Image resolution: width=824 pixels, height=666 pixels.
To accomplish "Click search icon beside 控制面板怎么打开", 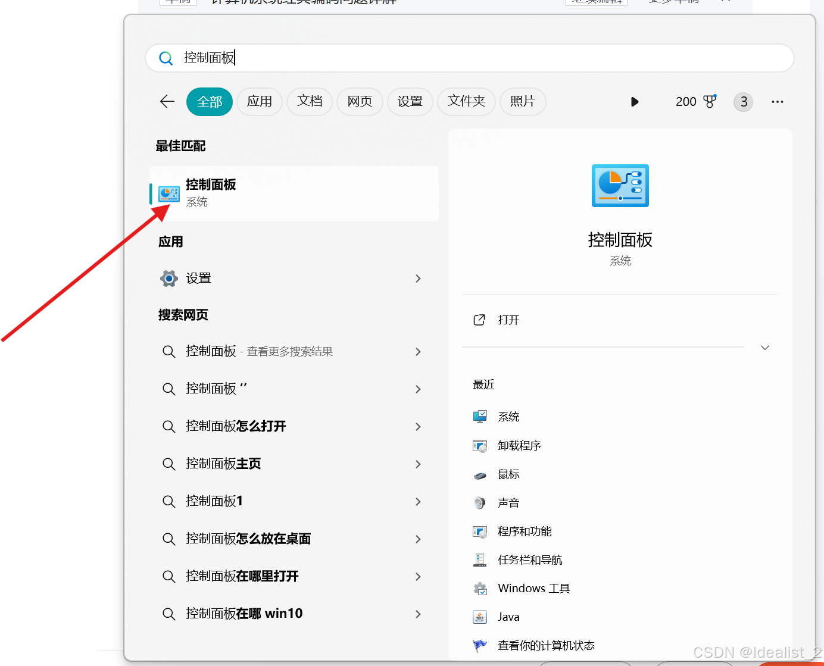I will click(x=169, y=427).
